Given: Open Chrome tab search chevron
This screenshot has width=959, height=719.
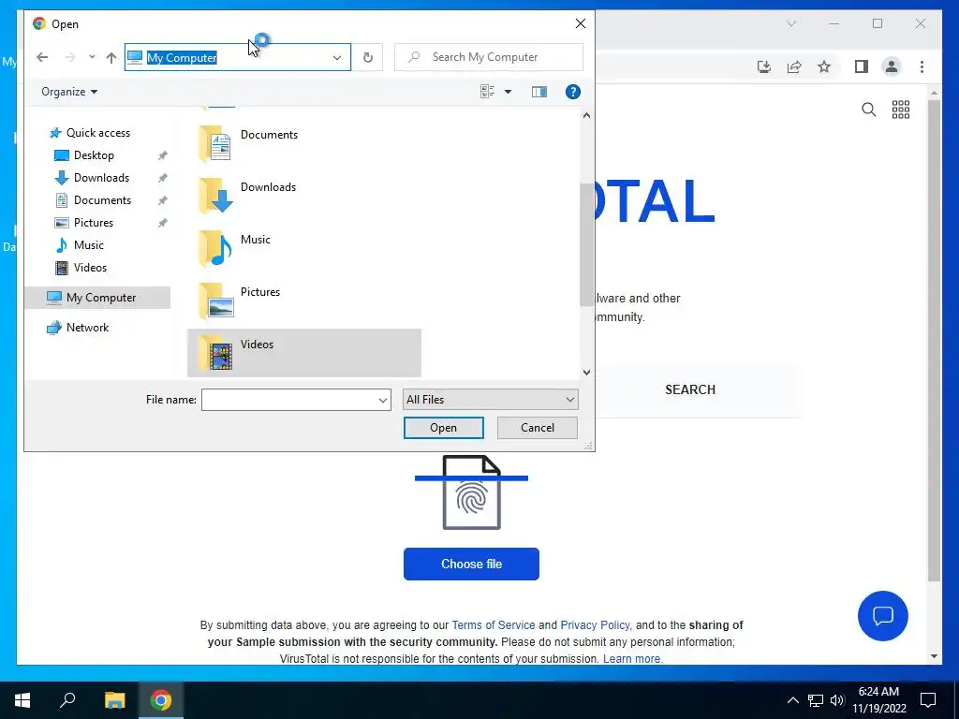Looking at the screenshot, I should [791, 23].
